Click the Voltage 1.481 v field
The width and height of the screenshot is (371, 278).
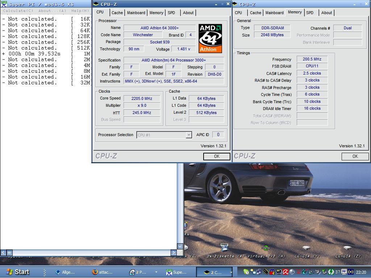pos(184,49)
